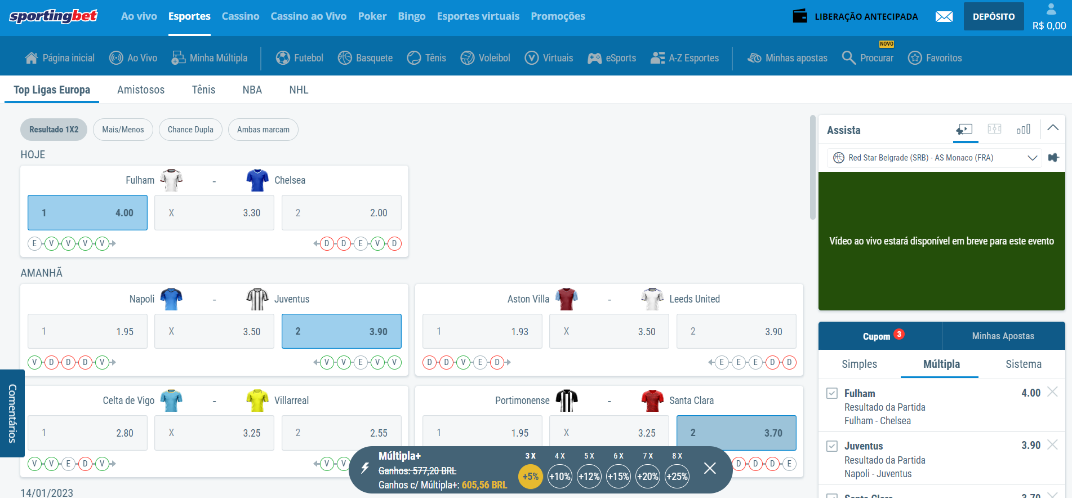The width and height of the screenshot is (1072, 498).
Task: Switch coupon to Simples tab
Action: [x=859, y=364]
